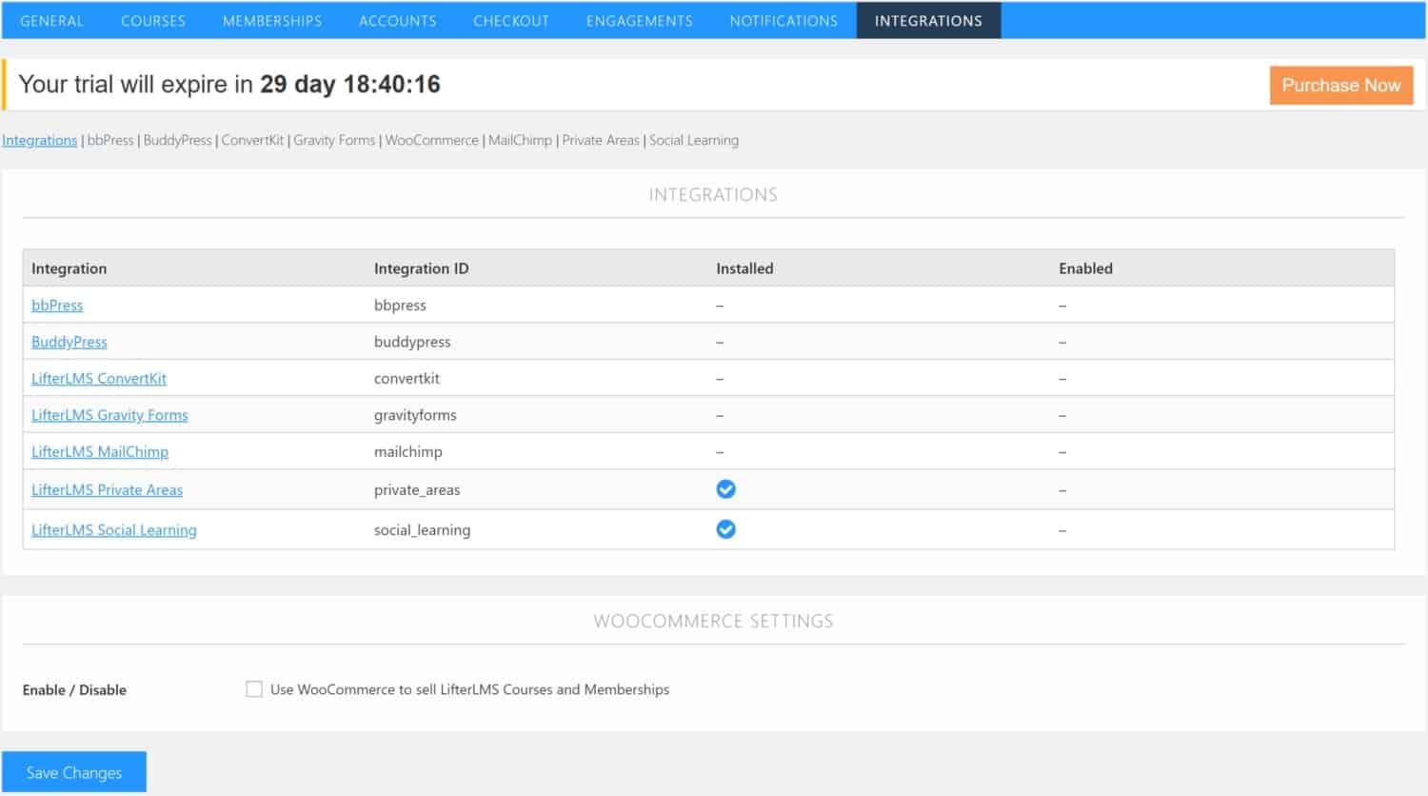Open the LifterLMS MailChimp link
Image resolution: width=1428 pixels, height=796 pixels.
point(100,451)
